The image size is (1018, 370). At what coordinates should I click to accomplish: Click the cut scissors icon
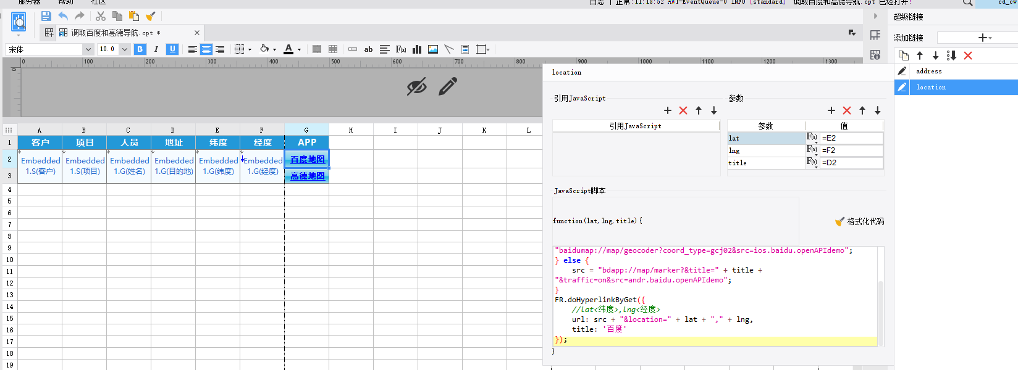pyautogui.click(x=101, y=16)
